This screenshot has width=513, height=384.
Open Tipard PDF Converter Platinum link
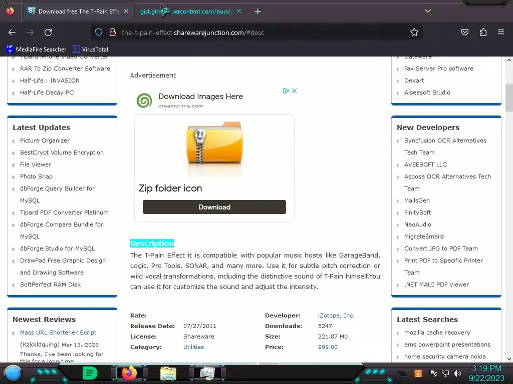click(x=64, y=212)
